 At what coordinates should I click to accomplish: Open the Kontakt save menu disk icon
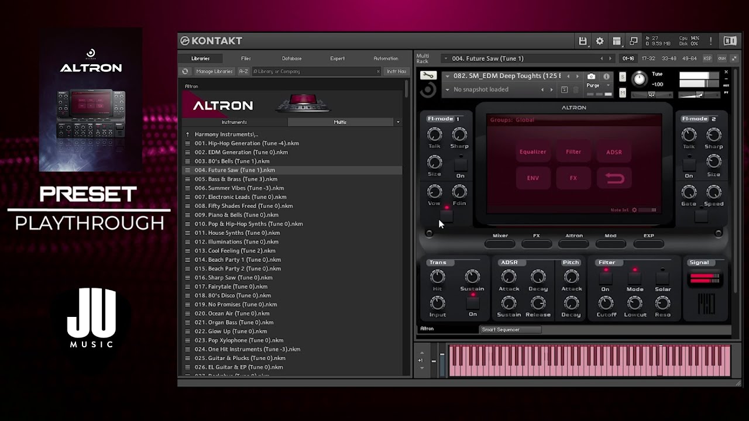[x=582, y=41]
